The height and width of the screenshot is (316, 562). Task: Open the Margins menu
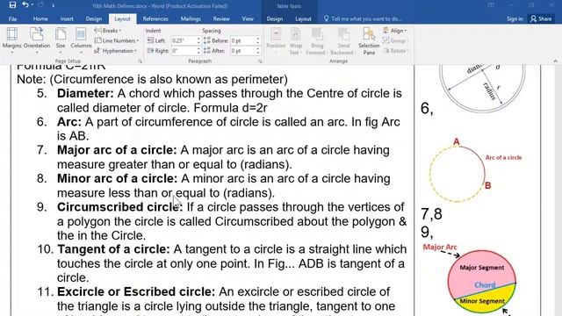11,40
